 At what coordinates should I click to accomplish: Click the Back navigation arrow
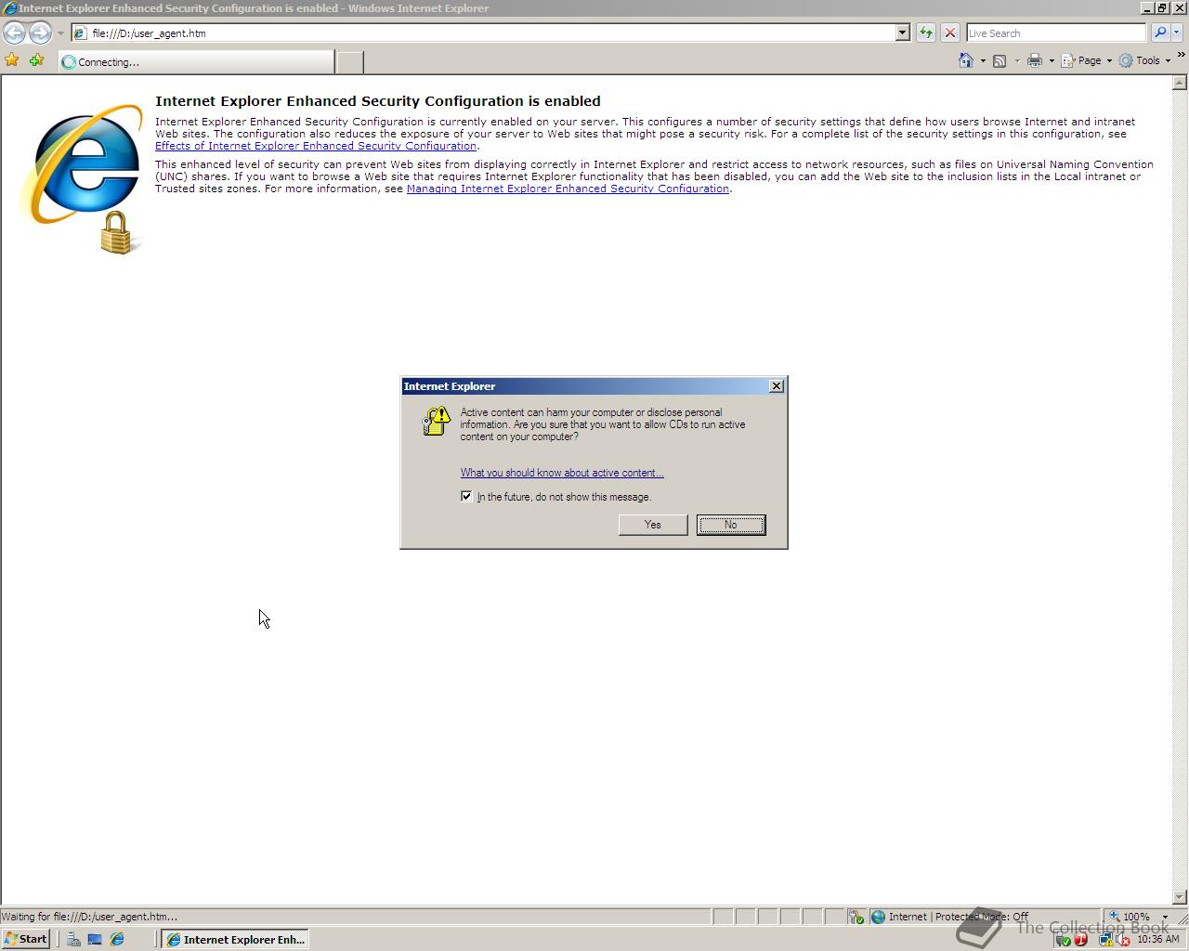(14, 33)
